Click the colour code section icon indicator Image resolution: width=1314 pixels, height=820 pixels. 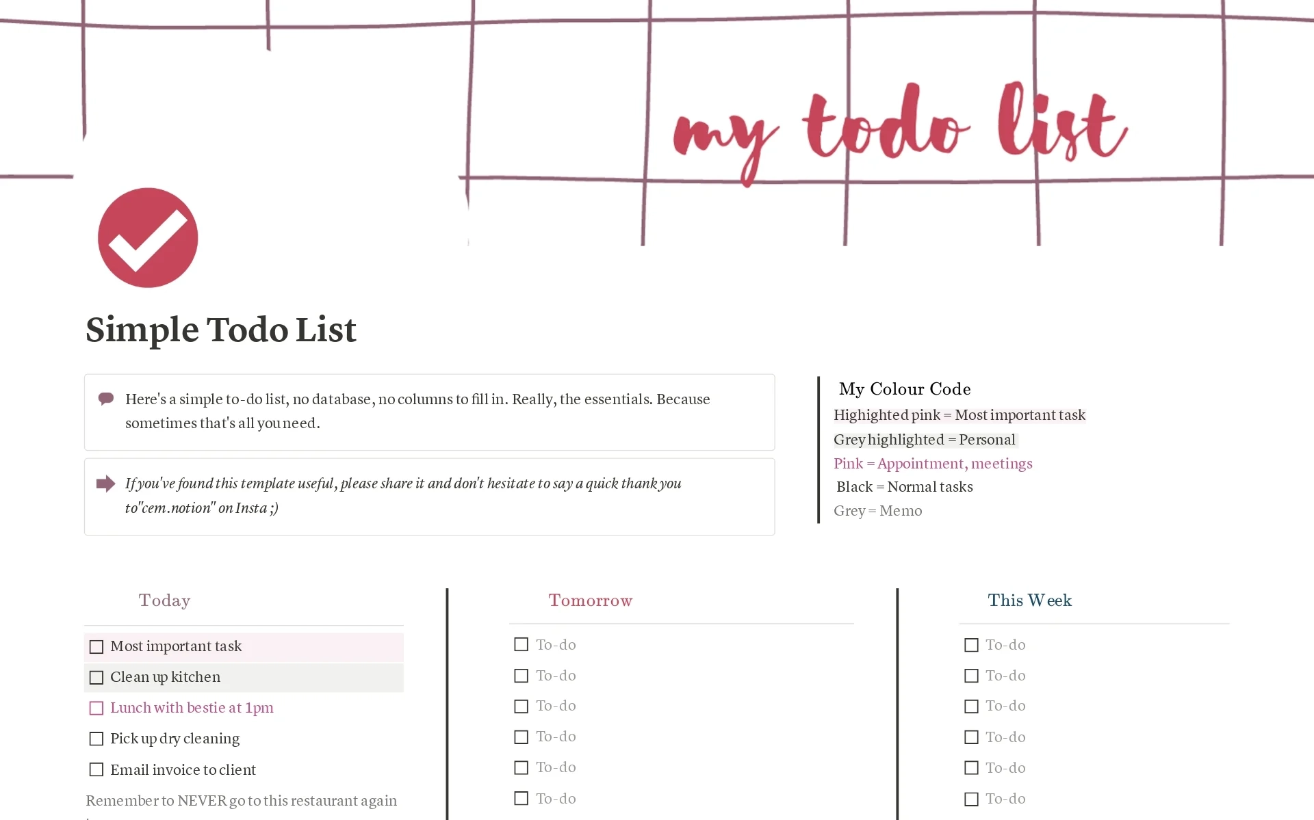[x=820, y=449]
